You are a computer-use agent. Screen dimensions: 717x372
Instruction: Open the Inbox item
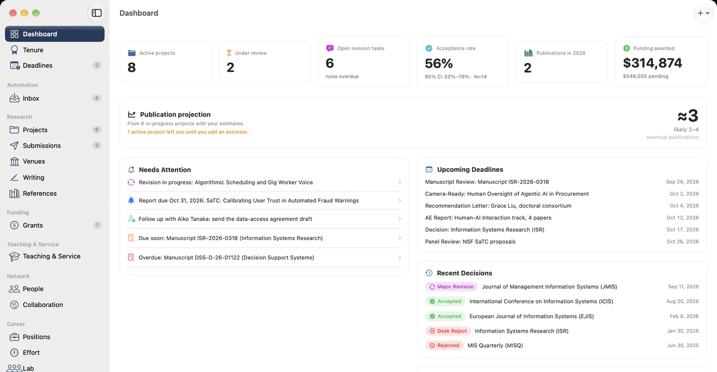pos(55,98)
